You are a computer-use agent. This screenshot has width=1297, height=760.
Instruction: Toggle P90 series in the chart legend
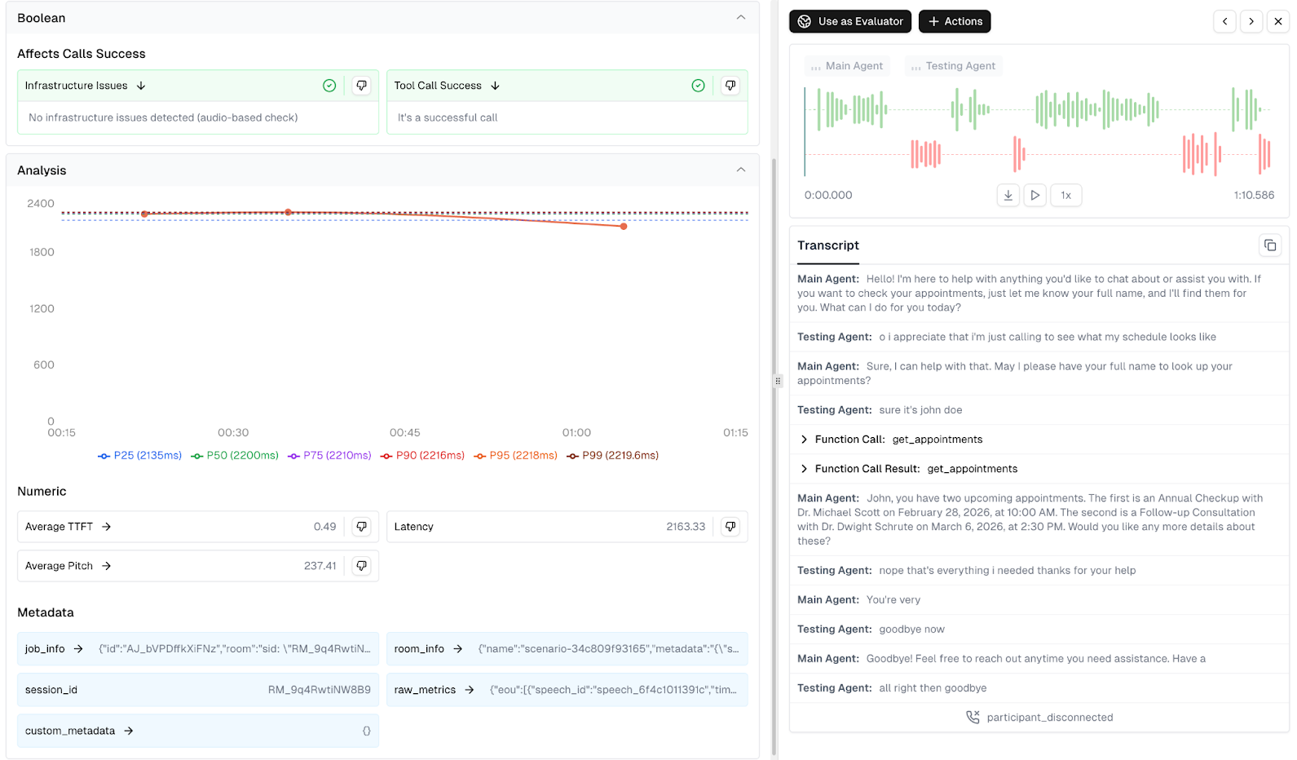click(422, 456)
